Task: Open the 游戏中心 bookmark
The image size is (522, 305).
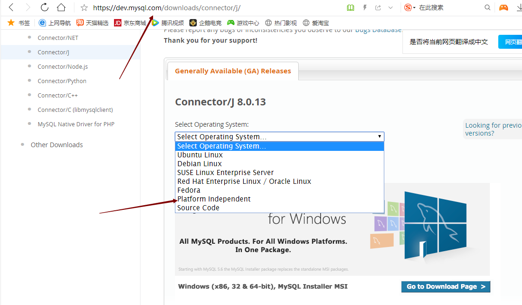Action: tap(243, 23)
